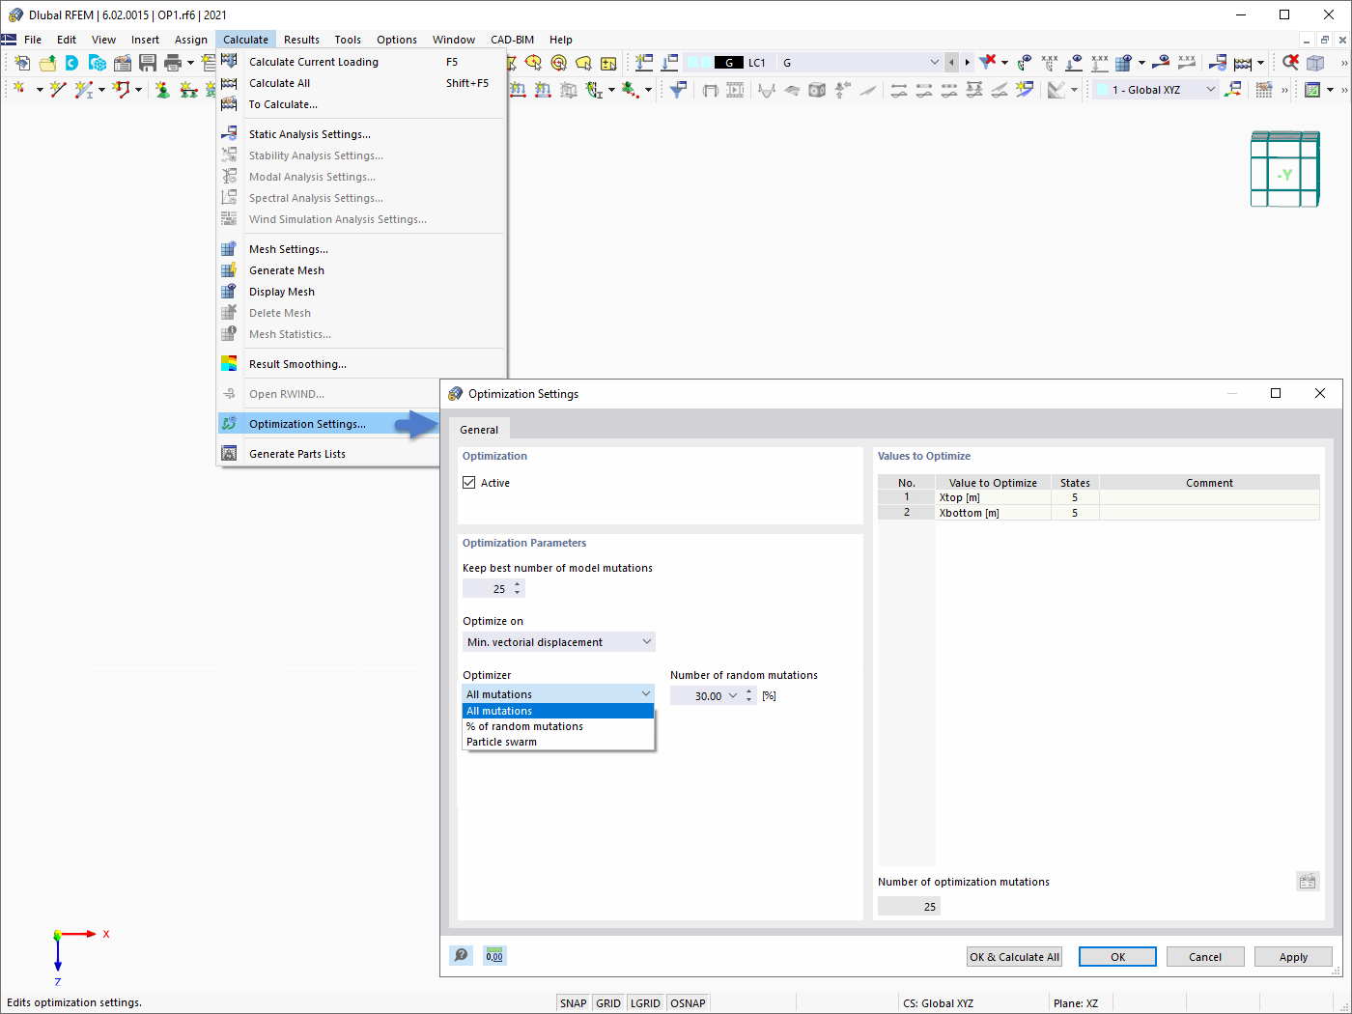The image size is (1352, 1014).
Task: Open the random mutations percent dropdown arrow
Action: 733,695
